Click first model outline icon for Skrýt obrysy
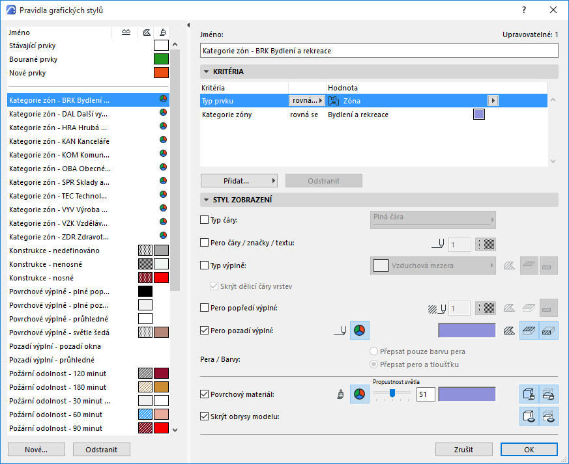 [529, 416]
